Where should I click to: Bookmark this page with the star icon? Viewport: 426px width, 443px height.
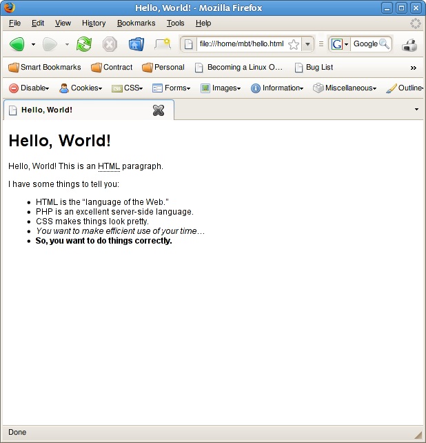(x=294, y=44)
